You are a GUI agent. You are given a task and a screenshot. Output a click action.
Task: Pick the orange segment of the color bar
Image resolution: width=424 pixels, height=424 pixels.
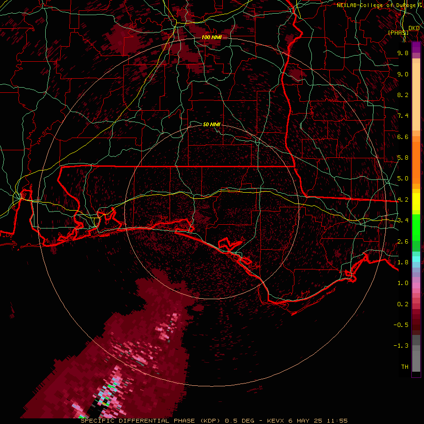click(416, 162)
